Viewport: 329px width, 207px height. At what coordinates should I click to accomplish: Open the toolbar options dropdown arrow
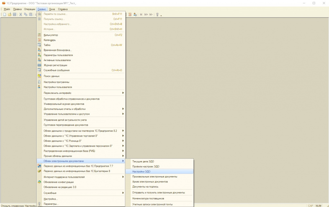pyautogui.click(x=161, y=15)
